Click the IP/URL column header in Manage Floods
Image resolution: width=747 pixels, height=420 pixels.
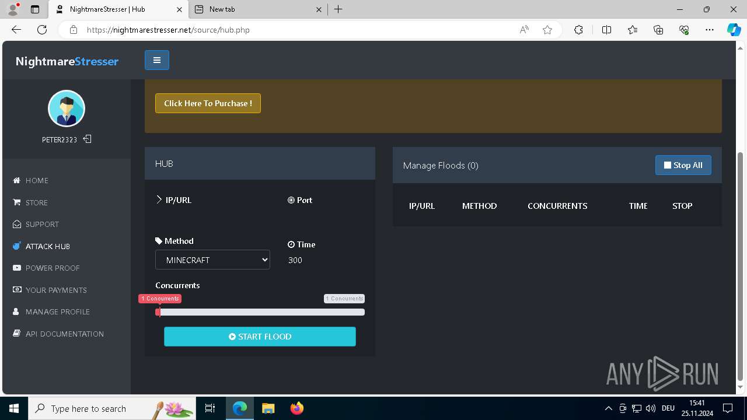[422, 206]
